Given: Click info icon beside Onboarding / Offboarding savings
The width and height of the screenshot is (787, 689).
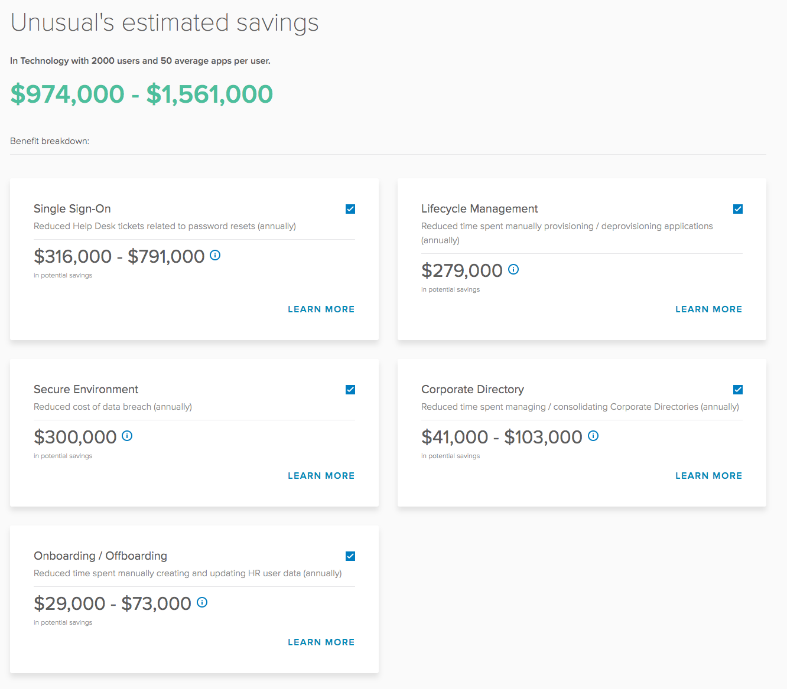Looking at the screenshot, I should pos(202,602).
